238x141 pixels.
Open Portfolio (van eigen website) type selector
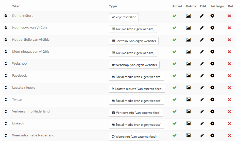pos(133,41)
